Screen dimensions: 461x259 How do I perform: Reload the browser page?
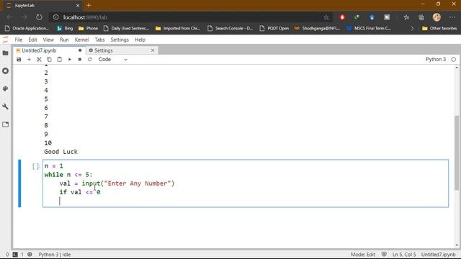[39, 17]
